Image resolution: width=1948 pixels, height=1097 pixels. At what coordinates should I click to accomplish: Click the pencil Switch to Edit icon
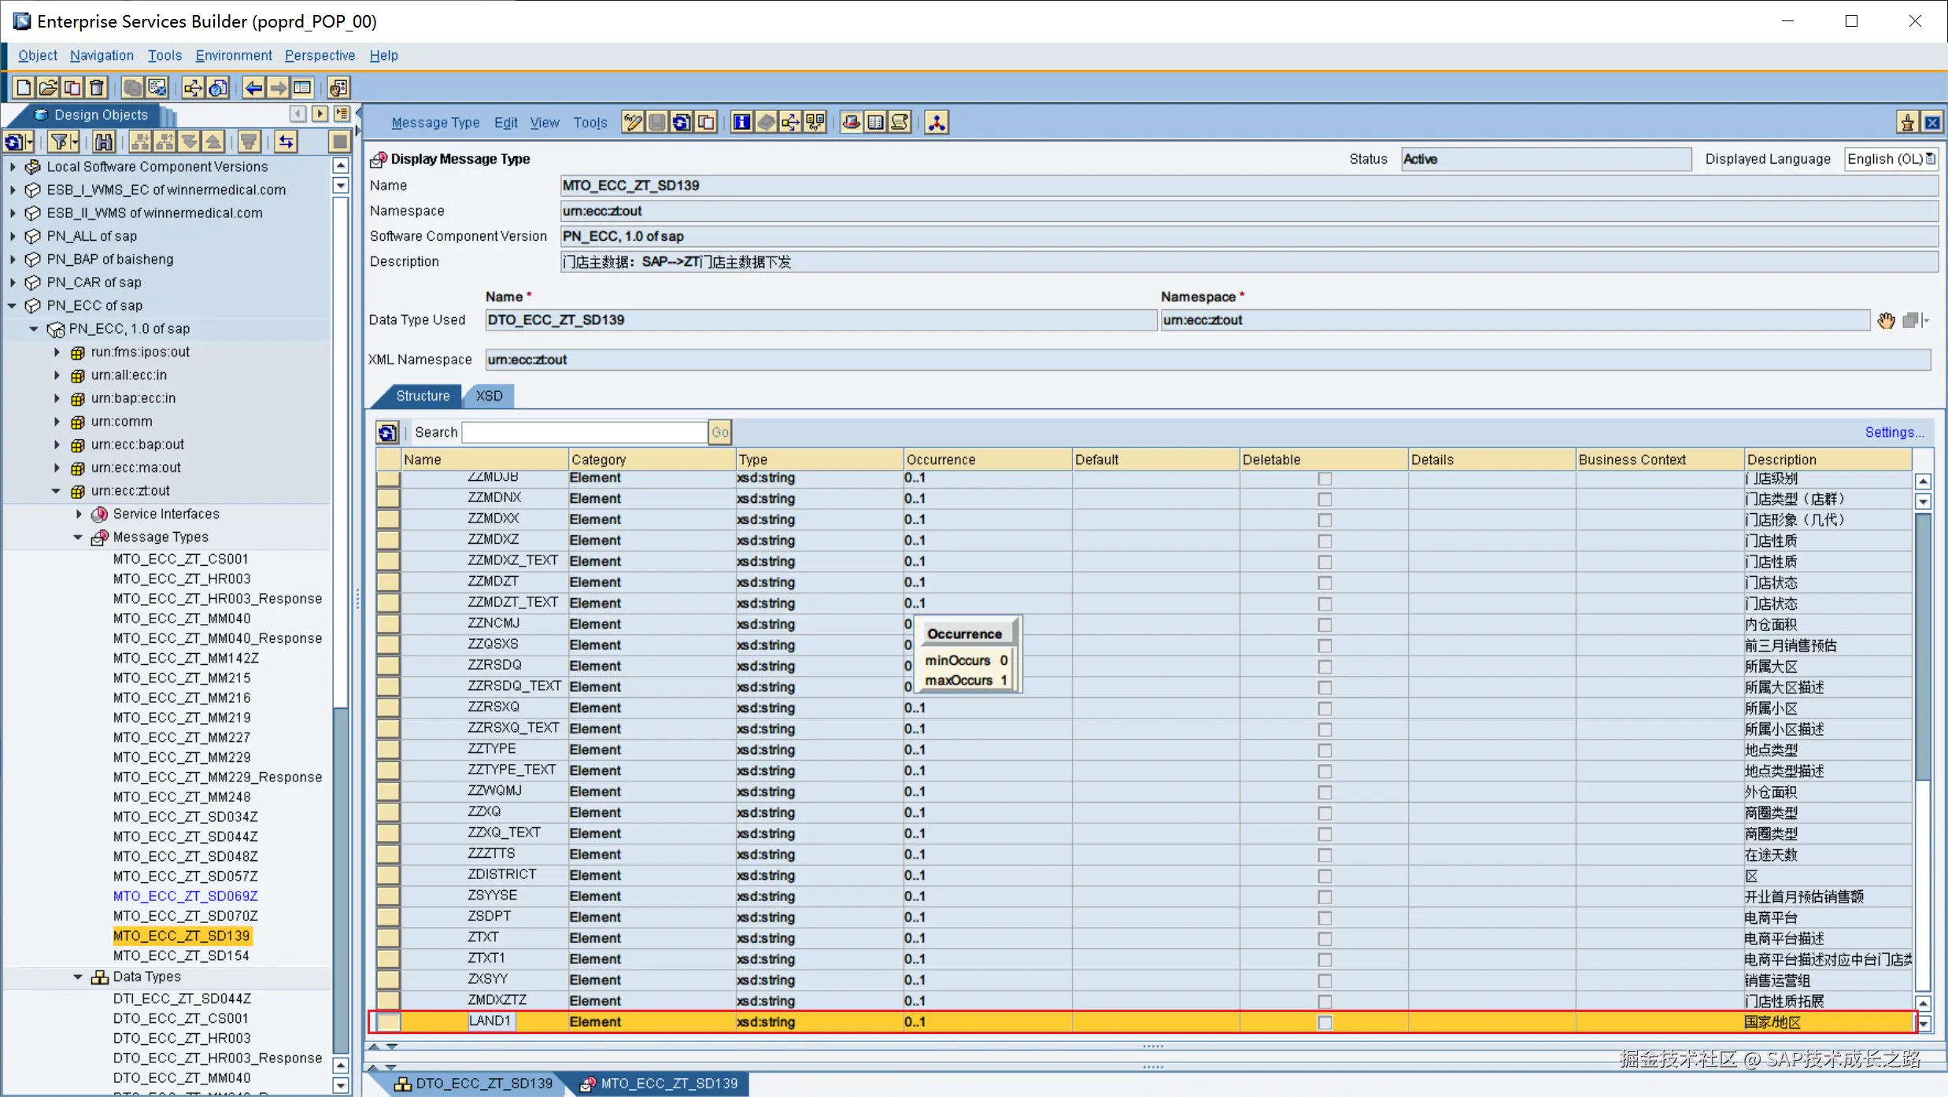tap(633, 122)
